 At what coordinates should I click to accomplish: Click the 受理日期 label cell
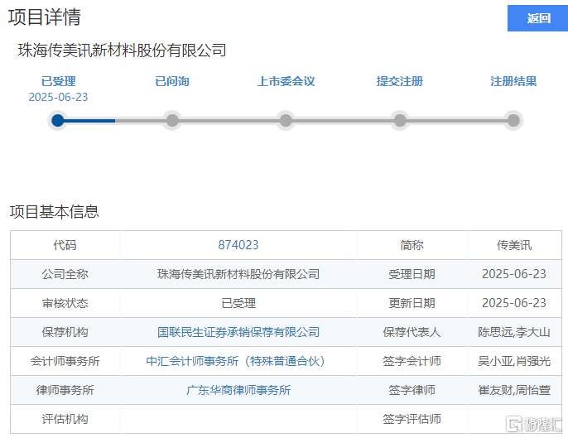point(412,274)
